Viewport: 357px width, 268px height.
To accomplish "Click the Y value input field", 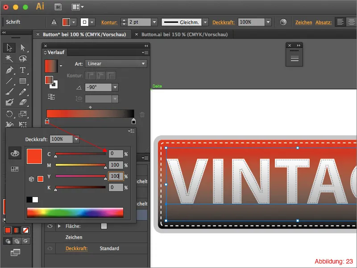I will click(x=116, y=176).
